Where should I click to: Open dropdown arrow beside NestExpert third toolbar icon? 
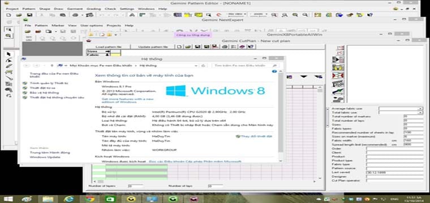[x=55, y=32]
